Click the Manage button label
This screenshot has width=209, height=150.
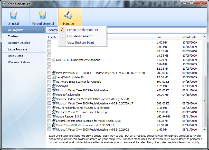[69, 24]
